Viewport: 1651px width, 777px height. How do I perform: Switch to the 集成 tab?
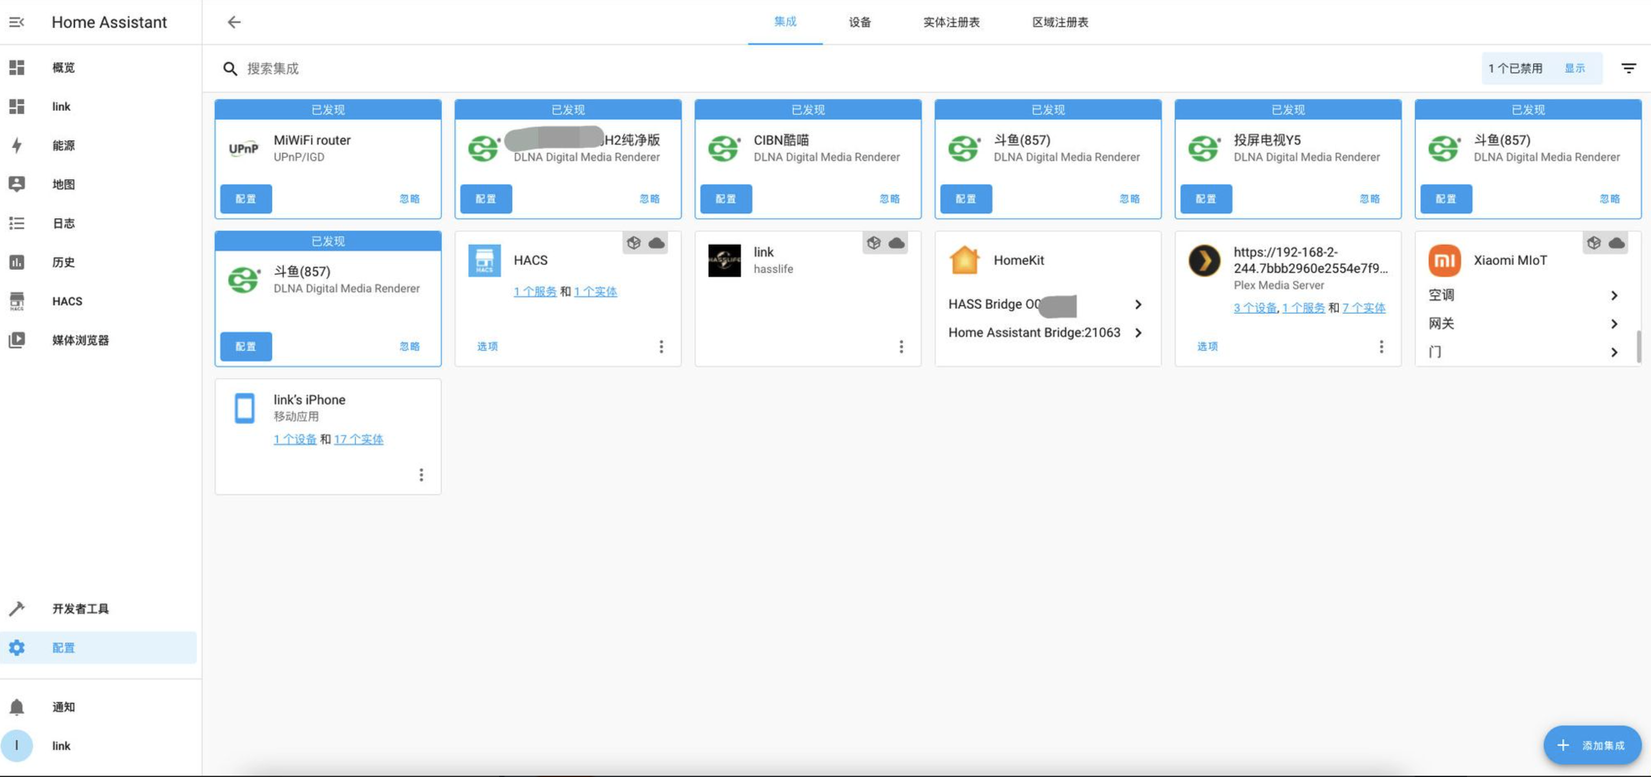click(x=785, y=22)
